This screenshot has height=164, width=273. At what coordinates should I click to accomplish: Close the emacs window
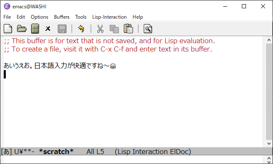pos(263,6)
